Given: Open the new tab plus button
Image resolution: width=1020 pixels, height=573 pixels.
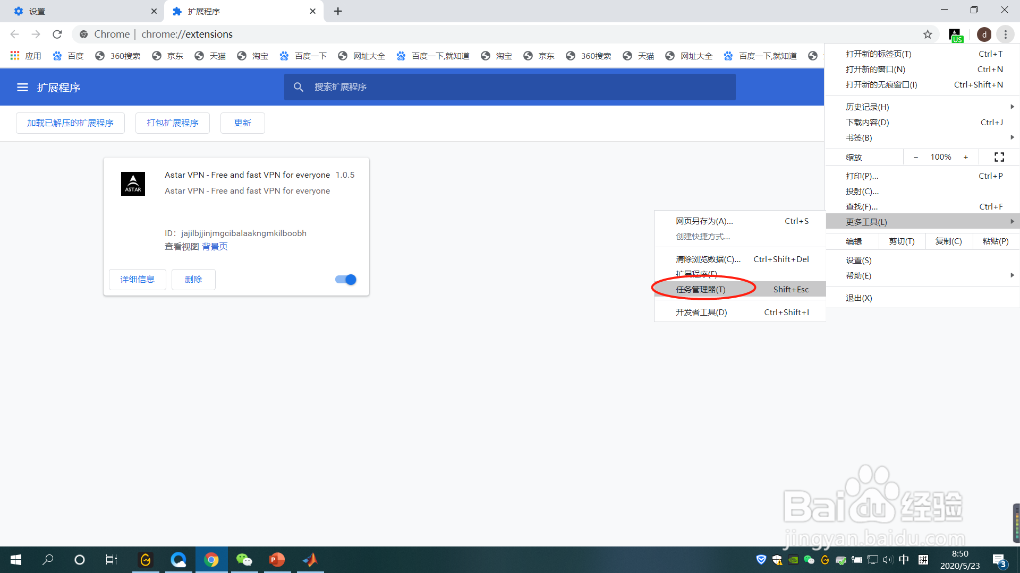Looking at the screenshot, I should [338, 11].
